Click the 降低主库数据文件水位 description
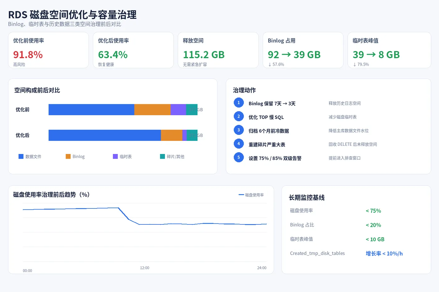439x292 pixels. (x=349, y=131)
